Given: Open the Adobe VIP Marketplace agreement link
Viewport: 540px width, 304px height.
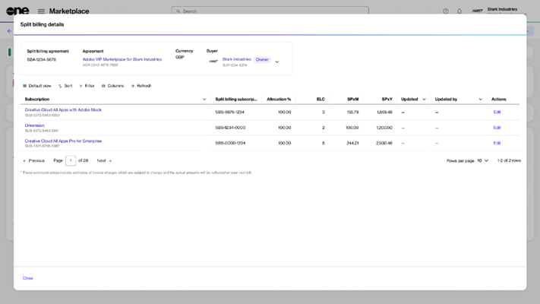Looking at the screenshot, I should tap(122, 59).
